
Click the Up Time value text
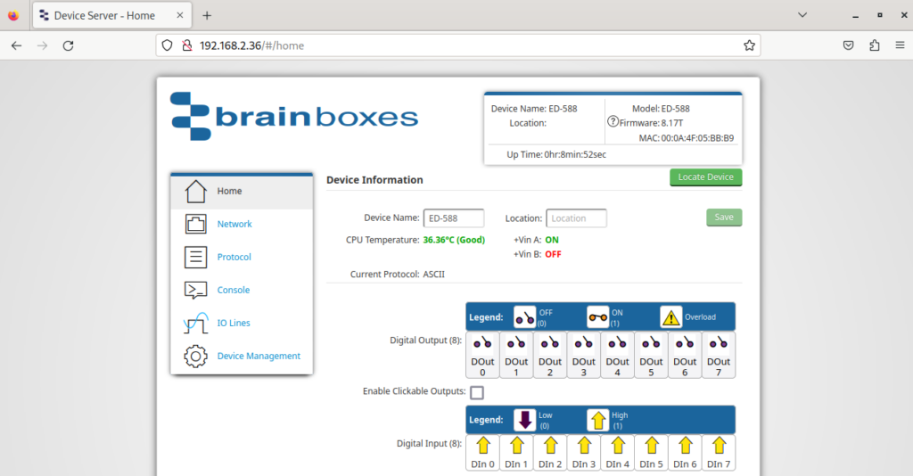pos(575,154)
